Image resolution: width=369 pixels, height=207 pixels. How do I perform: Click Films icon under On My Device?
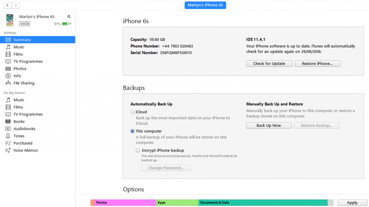(8, 107)
